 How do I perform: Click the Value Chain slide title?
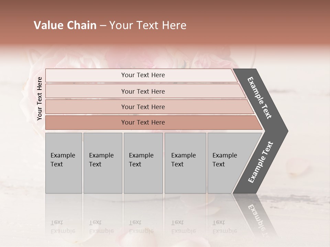tap(110, 25)
